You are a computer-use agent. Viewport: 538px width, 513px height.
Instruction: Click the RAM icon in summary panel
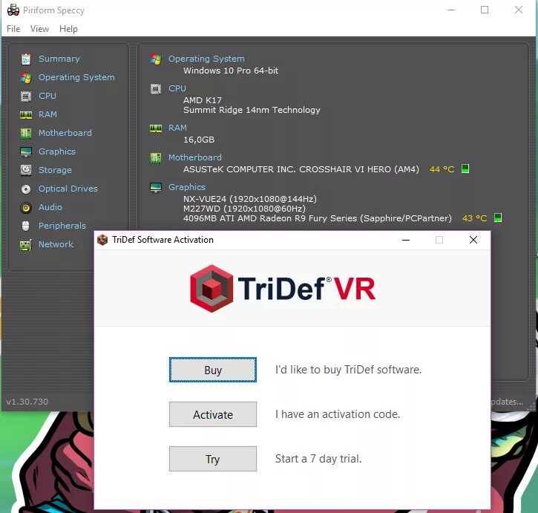click(156, 128)
